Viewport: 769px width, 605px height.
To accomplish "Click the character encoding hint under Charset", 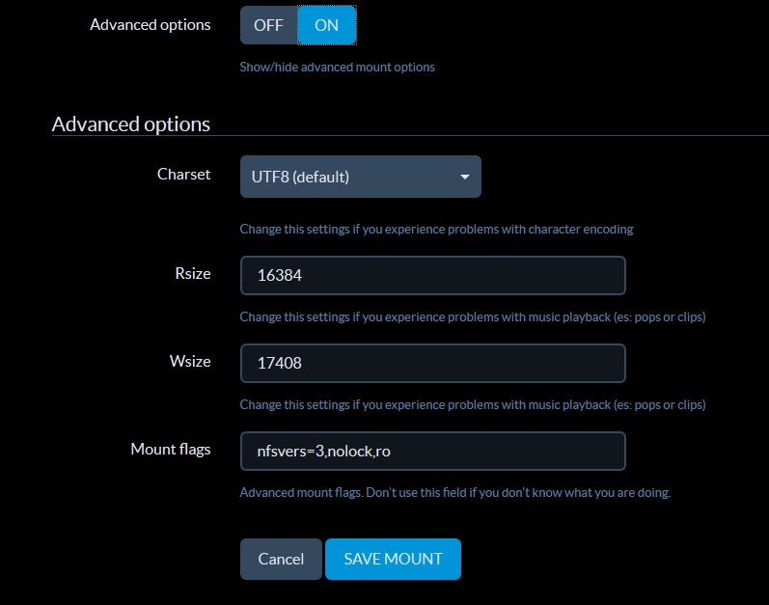I will pos(436,229).
